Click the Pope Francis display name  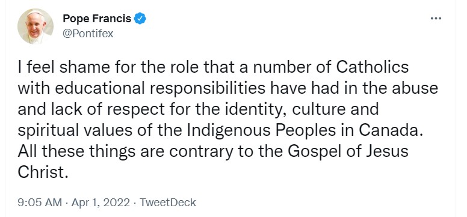tap(97, 19)
